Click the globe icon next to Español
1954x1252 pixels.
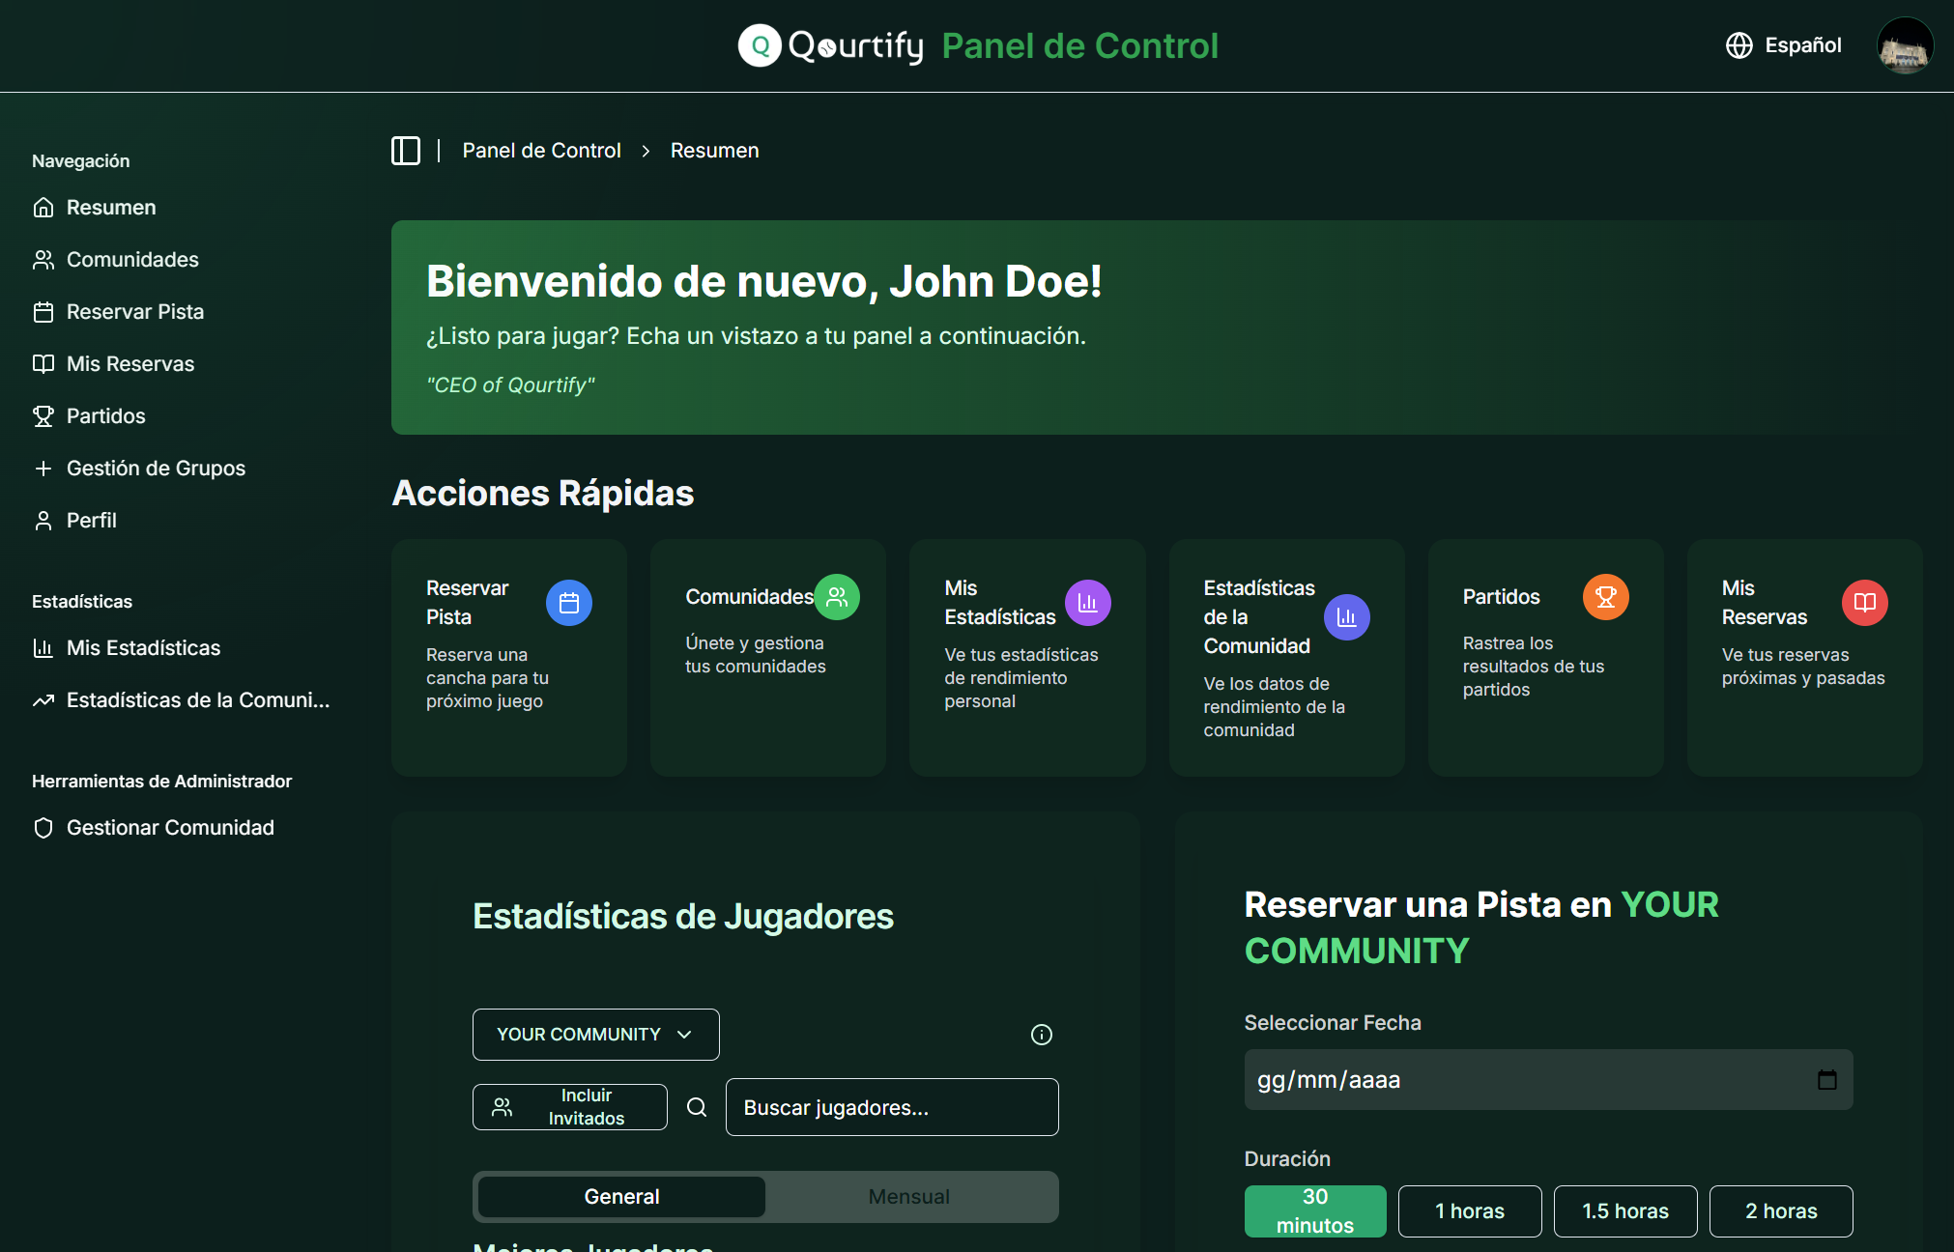click(x=1739, y=45)
